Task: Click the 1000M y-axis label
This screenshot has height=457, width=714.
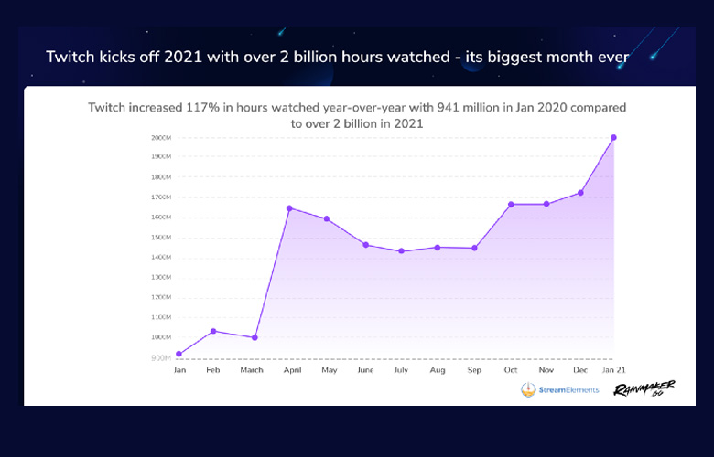Action: pos(161,337)
